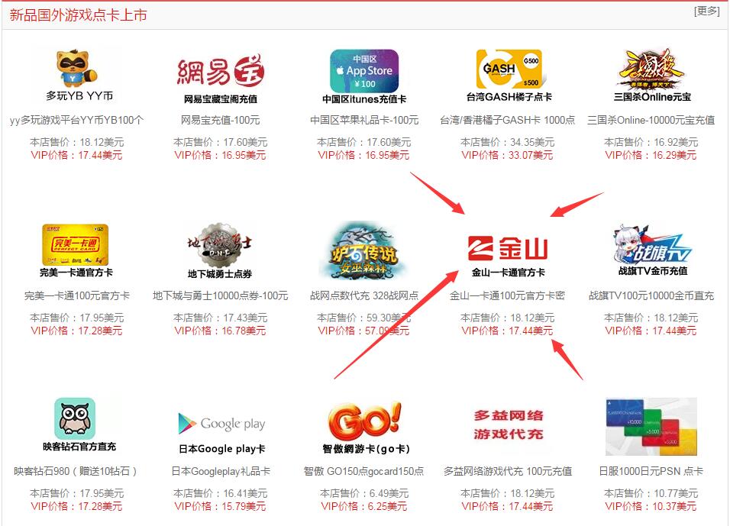Viewport: 730px width, 526px height.
Task: Click price text 本店售价：34.35美元
Action: 508,142
